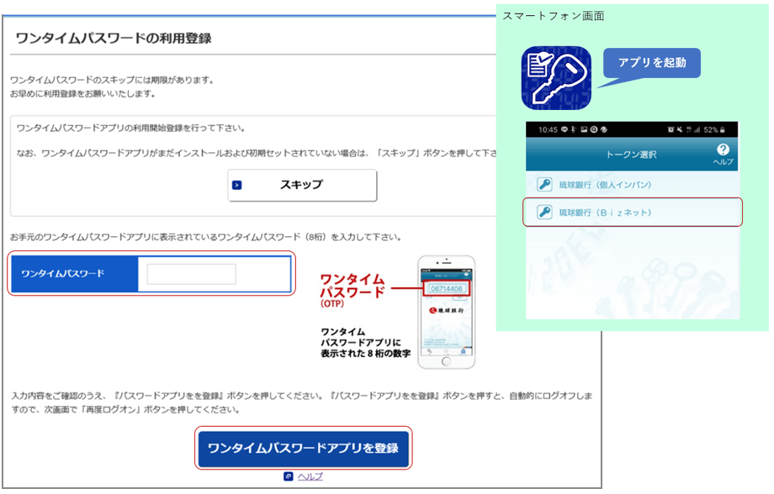Focus the ワンタイムパスワード text input box

coord(192,274)
